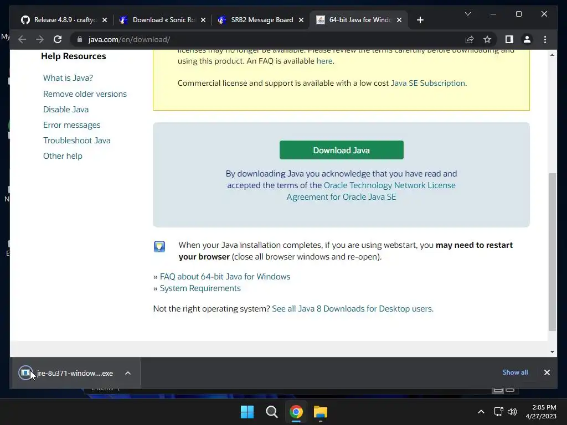Open File Explorer from taskbar

click(x=321, y=412)
